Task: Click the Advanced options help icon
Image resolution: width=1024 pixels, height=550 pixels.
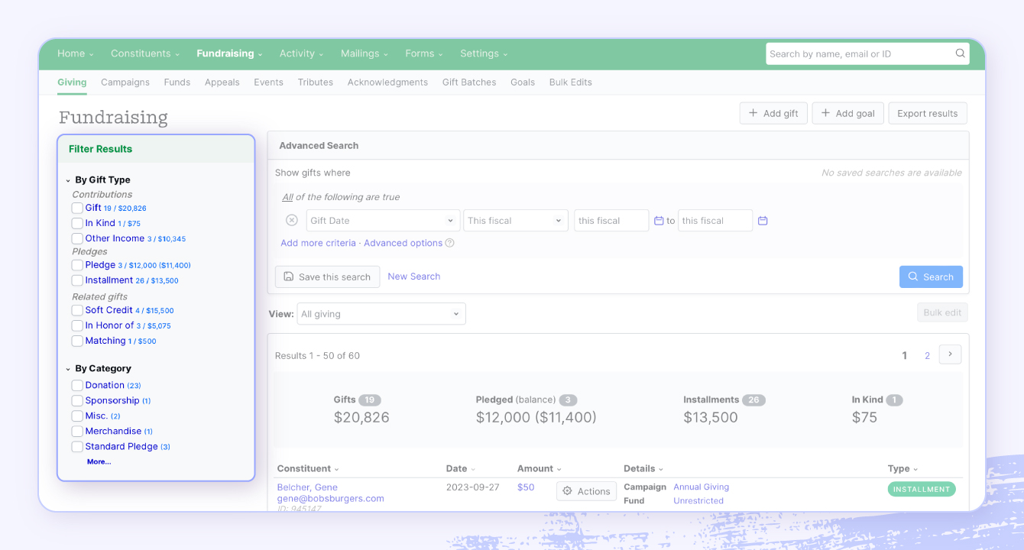Action: click(449, 243)
